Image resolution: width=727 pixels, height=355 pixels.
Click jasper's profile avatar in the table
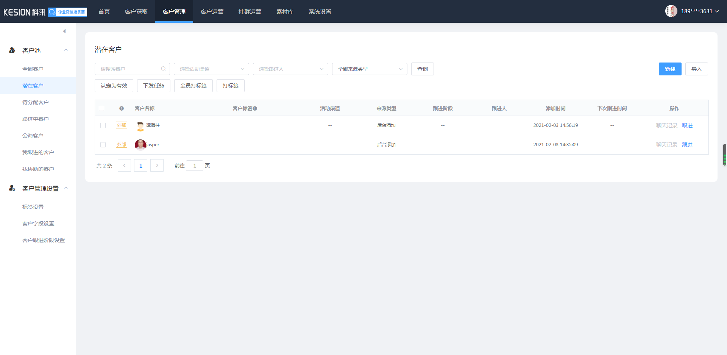[140, 145]
